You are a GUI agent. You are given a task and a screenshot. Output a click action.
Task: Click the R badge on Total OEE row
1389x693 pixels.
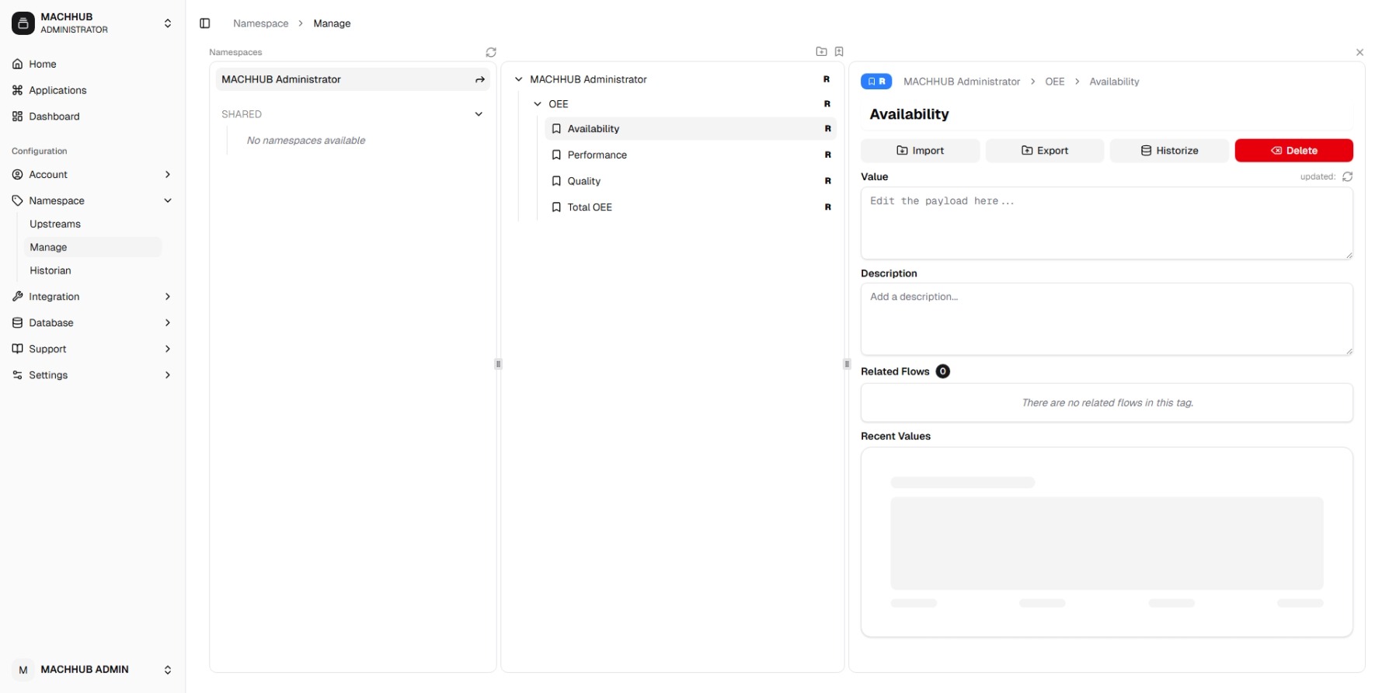point(828,207)
